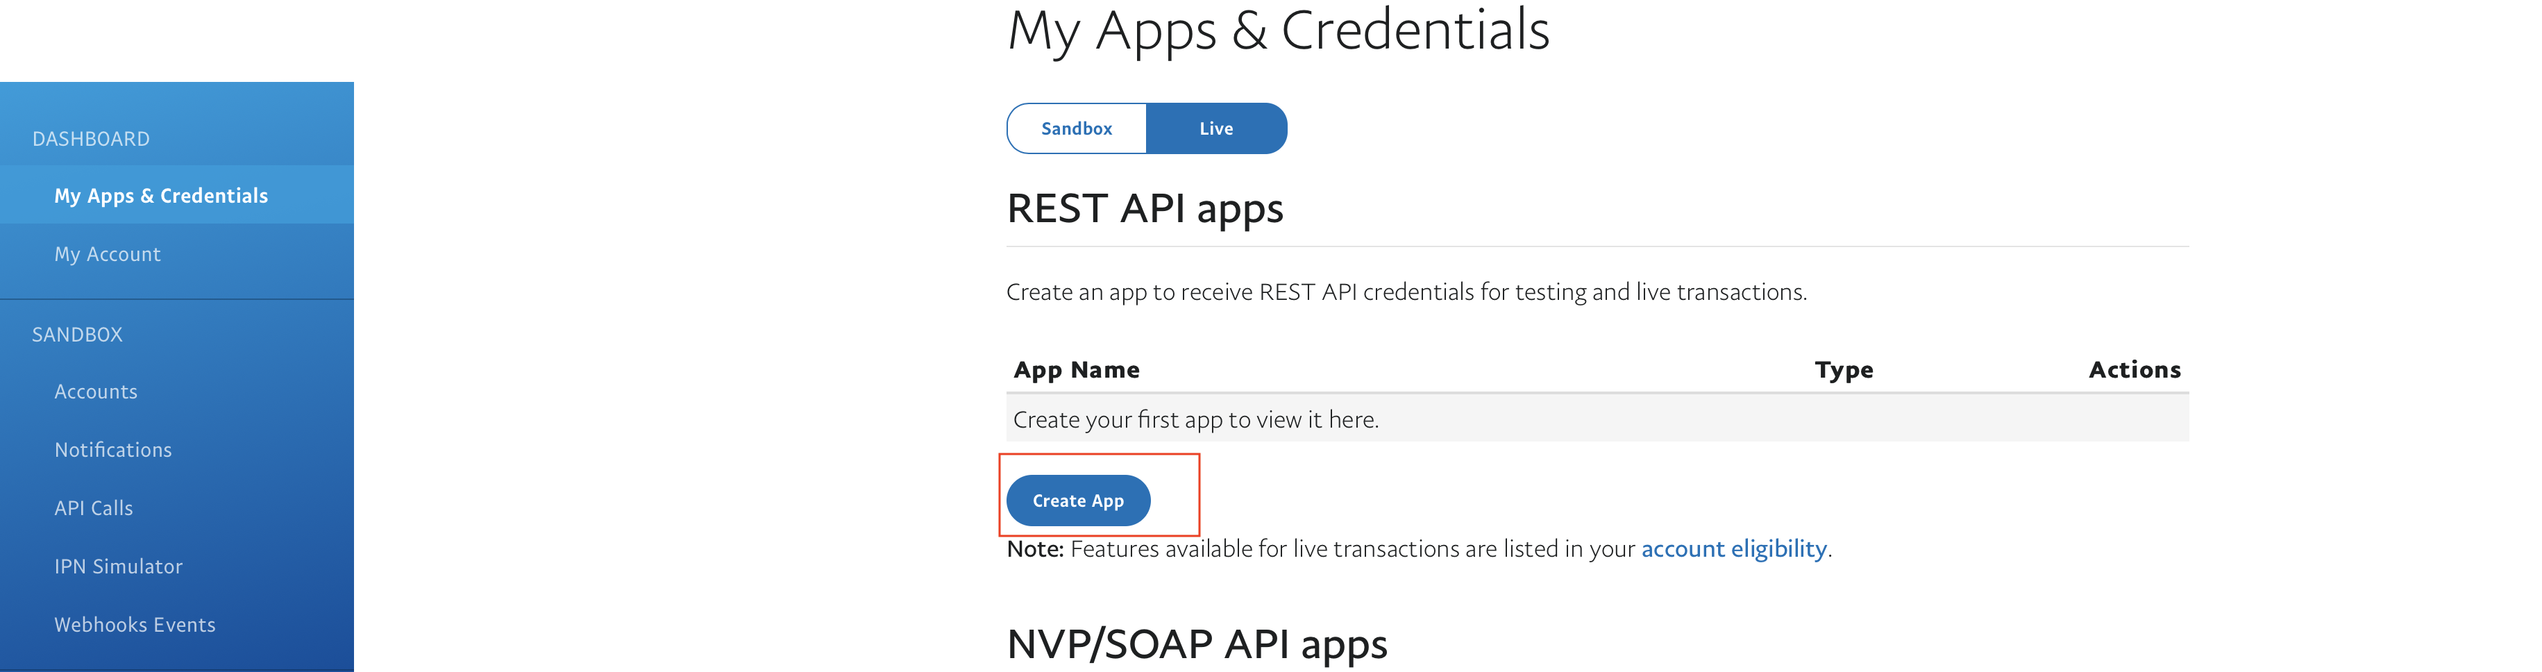
Task: Click the App Name column header
Action: [x=1077, y=370]
